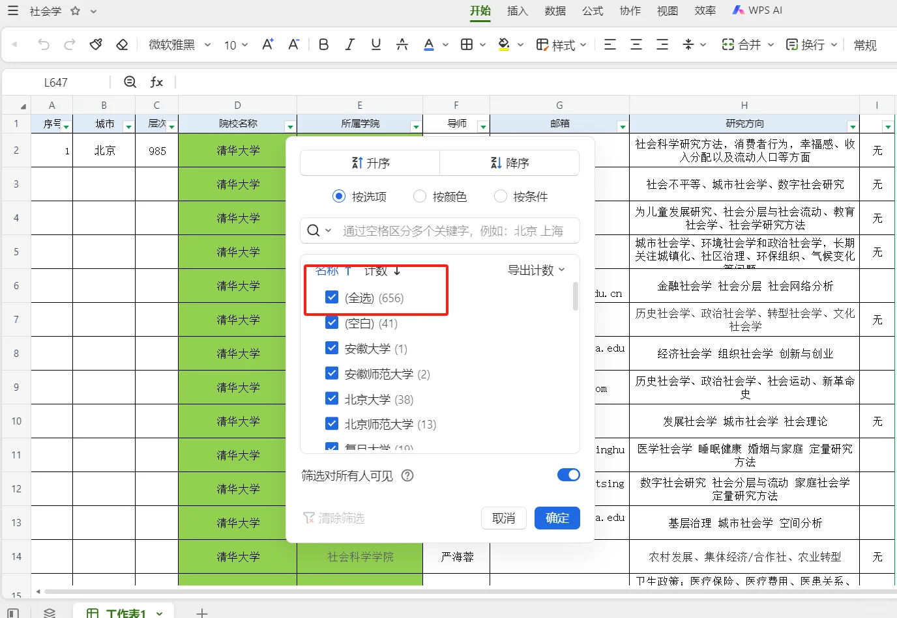The height and width of the screenshot is (618, 897).
Task: Open the hamburger main menu
Action: click(13, 11)
